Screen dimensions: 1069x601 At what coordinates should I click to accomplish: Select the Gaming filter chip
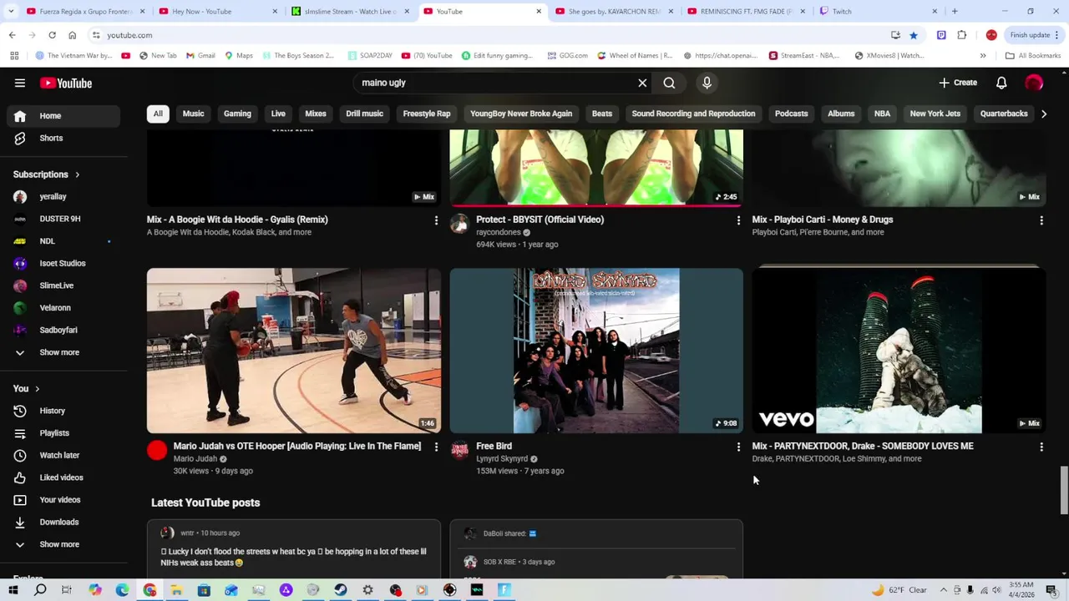coord(237,114)
